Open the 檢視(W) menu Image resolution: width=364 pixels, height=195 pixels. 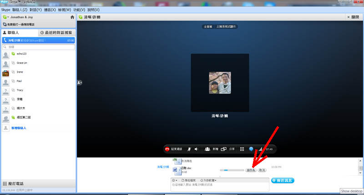point(64,10)
